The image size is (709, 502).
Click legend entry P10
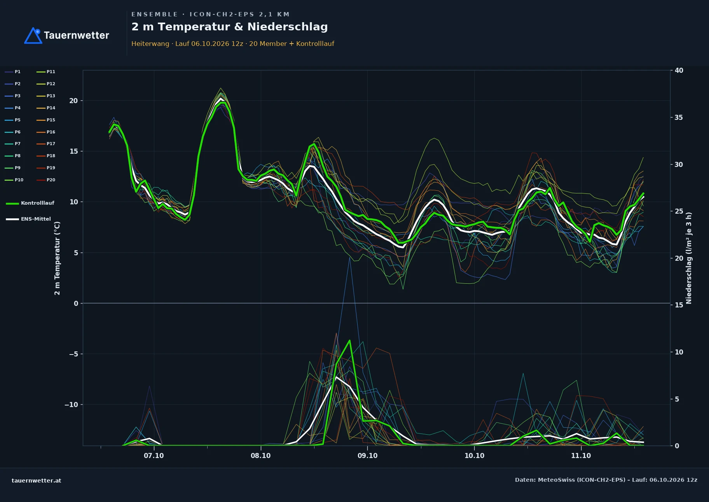(x=14, y=180)
